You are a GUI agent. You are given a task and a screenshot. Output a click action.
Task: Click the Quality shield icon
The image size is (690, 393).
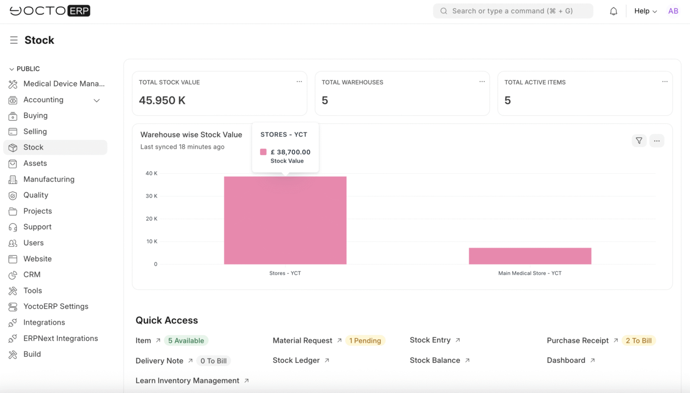pyautogui.click(x=13, y=195)
